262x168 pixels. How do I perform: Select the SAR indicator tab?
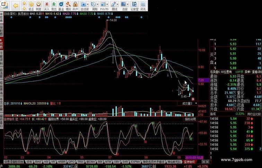click(125, 162)
